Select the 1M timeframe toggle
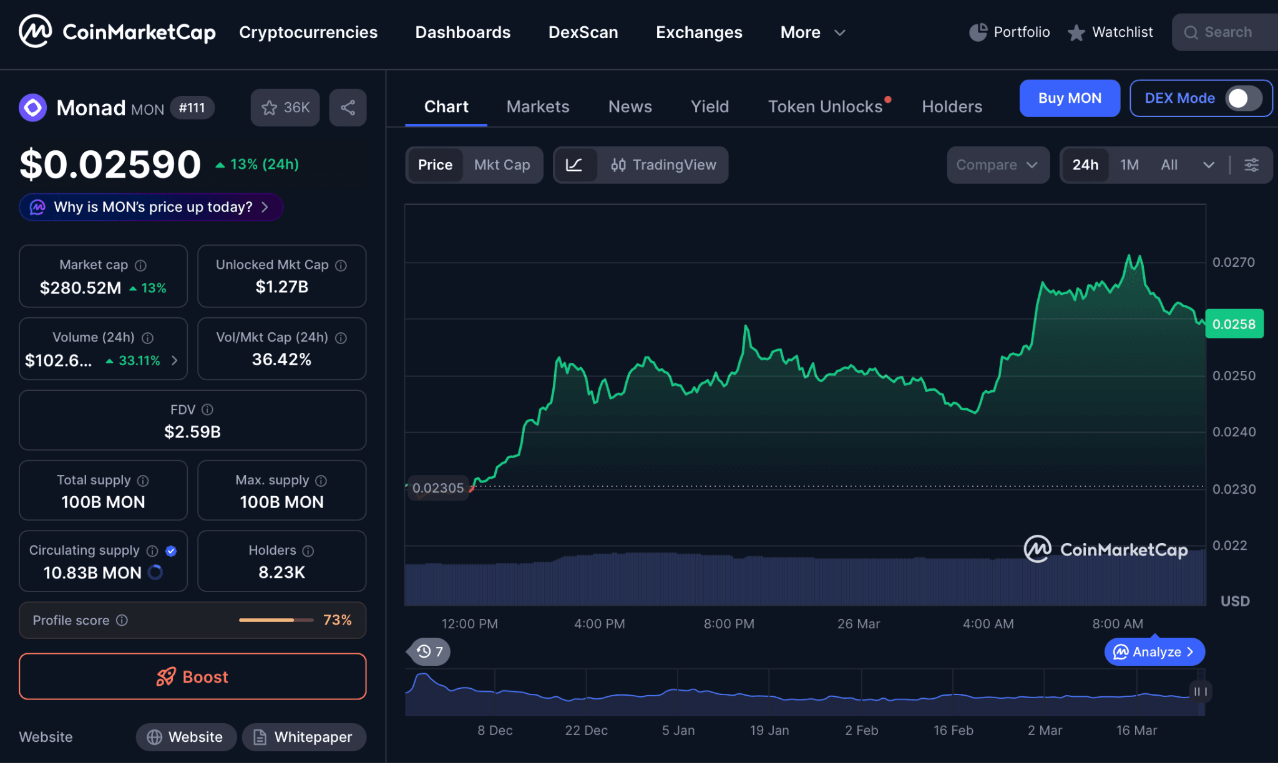 (x=1129, y=165)
